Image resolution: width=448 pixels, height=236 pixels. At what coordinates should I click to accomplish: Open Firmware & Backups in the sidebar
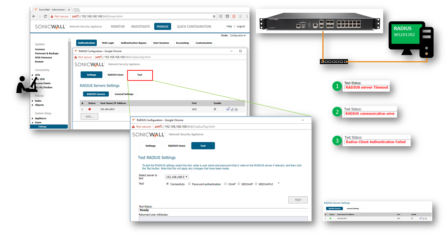point(47,53)
